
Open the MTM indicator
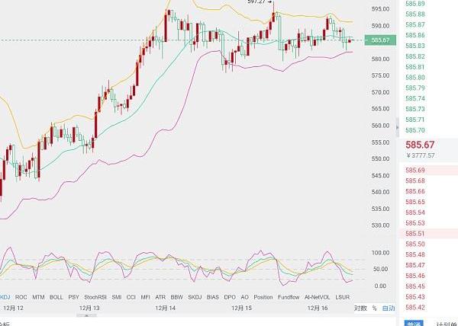coord(38,296)
